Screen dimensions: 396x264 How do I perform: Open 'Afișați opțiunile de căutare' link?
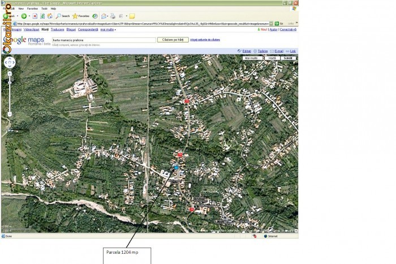pyautogui.click(x=205, y=40)
